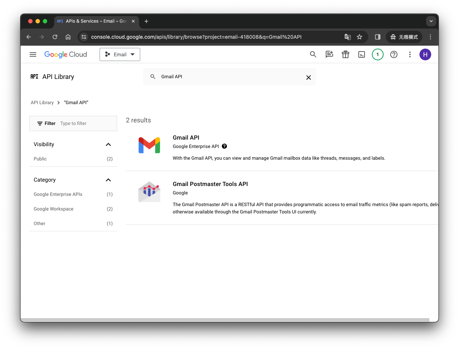Bookmark this page with star icon
The height and width of the screenshot is (349, 459).
359,37
